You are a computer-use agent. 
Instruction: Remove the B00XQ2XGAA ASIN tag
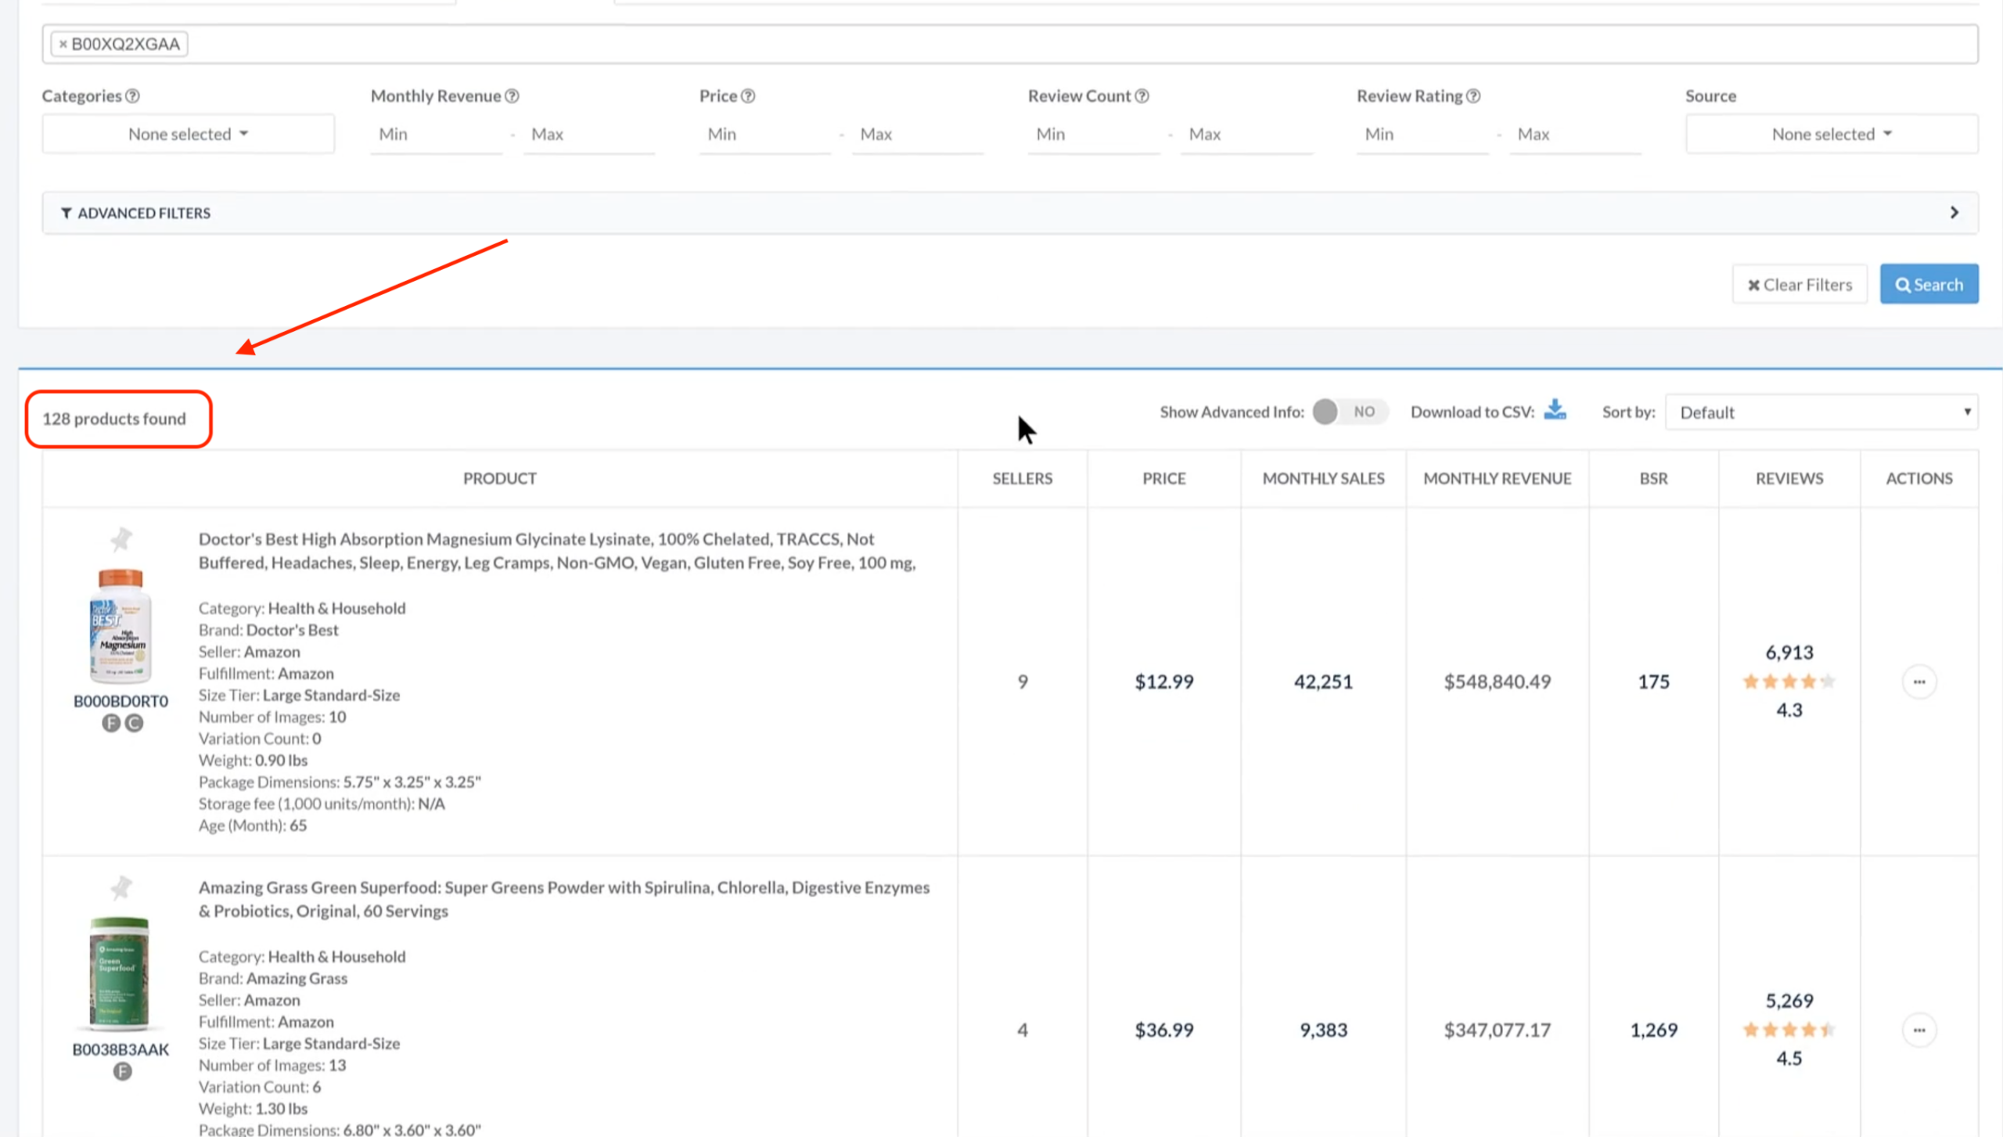coord(63,44)
